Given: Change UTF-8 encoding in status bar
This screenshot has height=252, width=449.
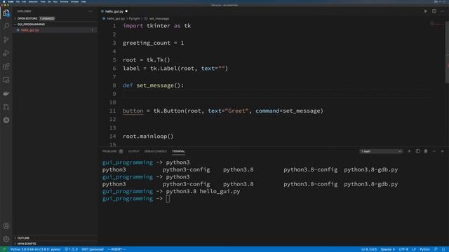Looking at the screenshot, I should coord(403,249).
